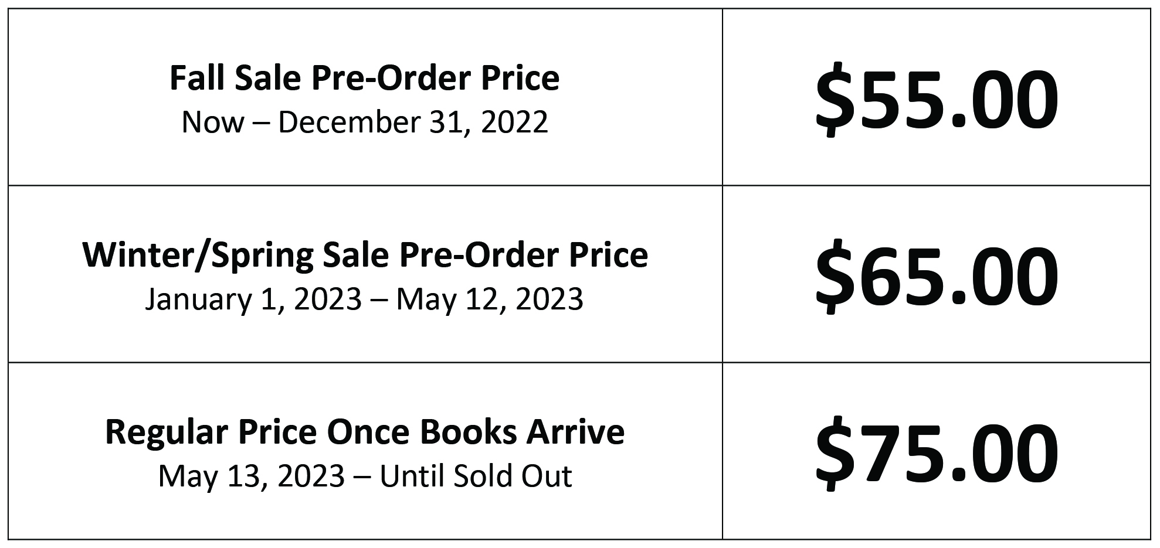This screenshot has width=1160, height=548.
Task: Click the $65.00 price
Action: click(937, 277)
